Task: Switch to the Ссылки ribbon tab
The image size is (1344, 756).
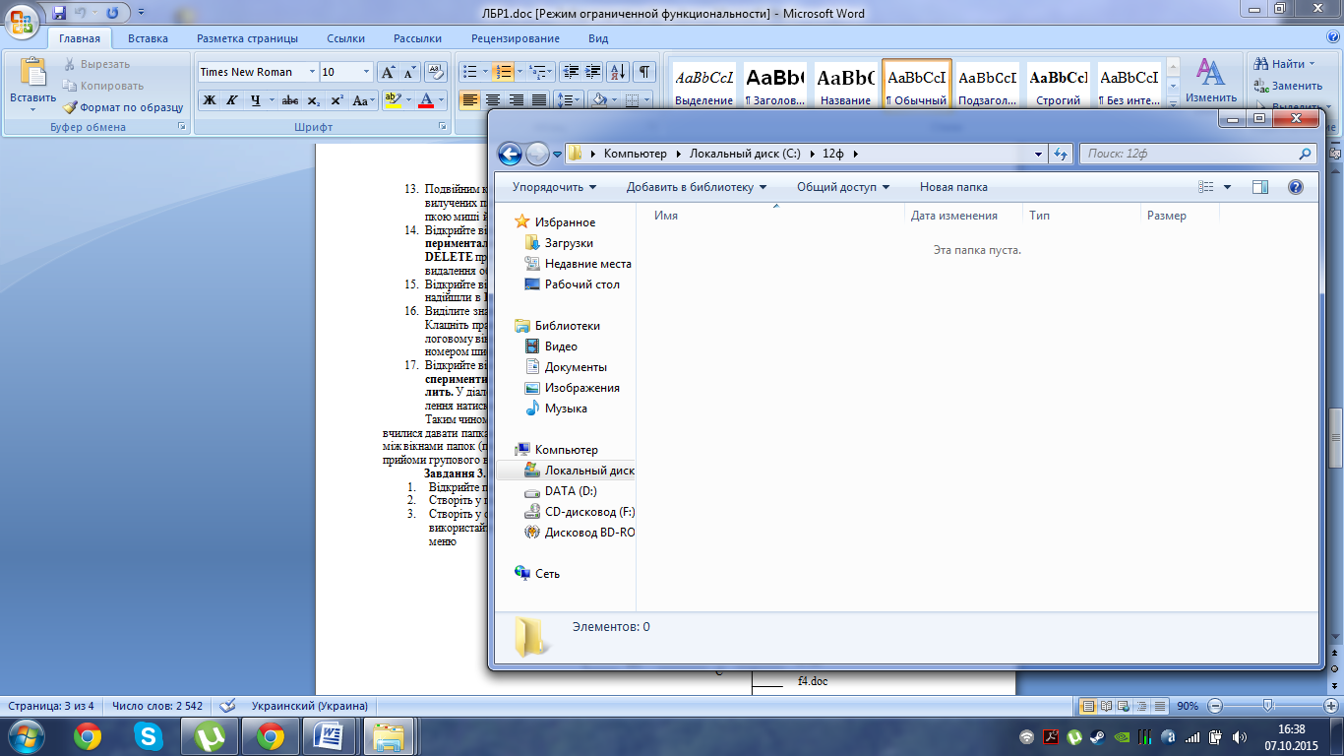Action: [346, 38]
